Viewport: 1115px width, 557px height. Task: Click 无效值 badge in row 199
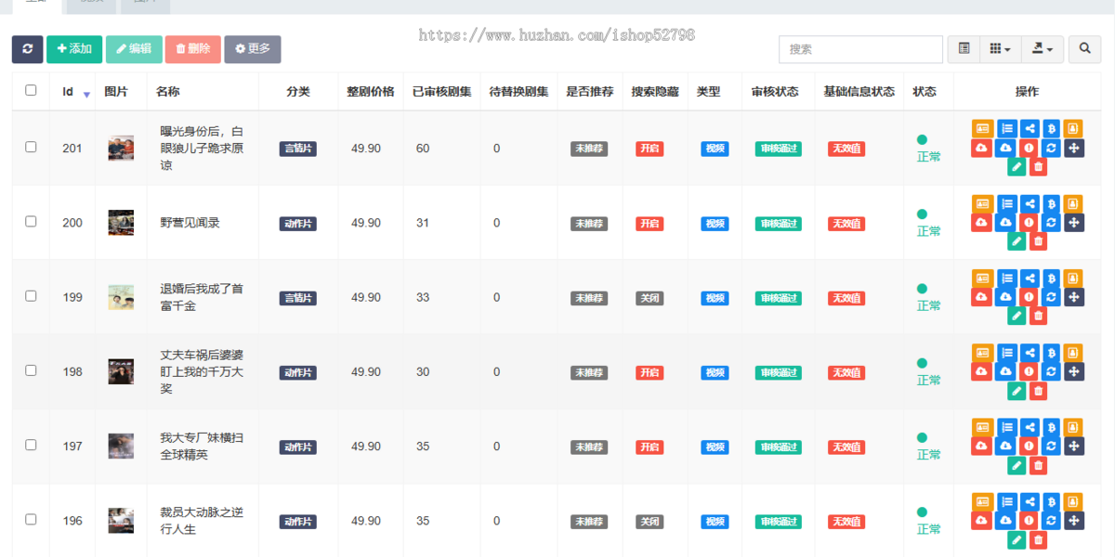[x=846, y=298]
